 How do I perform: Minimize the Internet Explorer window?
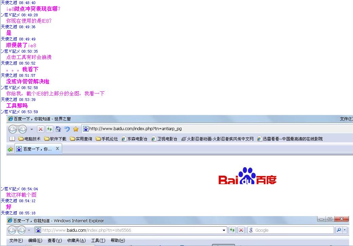321,219
